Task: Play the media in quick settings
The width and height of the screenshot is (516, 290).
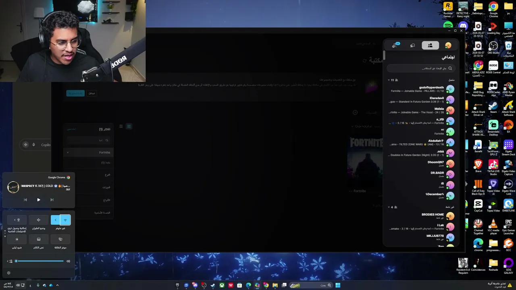Action: (x=39, y=200)
